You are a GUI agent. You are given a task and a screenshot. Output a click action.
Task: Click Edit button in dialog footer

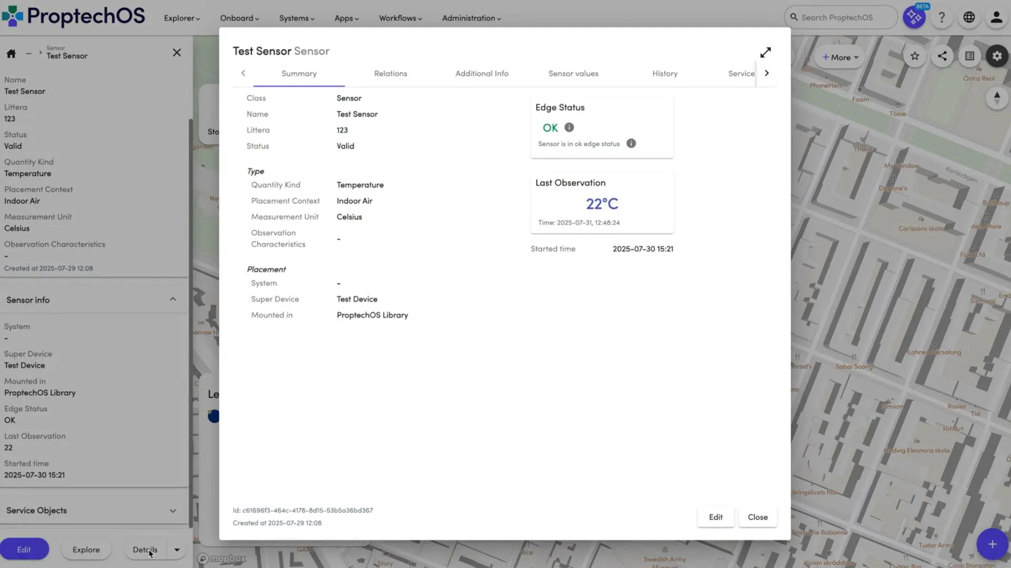[x=716, y=517]
